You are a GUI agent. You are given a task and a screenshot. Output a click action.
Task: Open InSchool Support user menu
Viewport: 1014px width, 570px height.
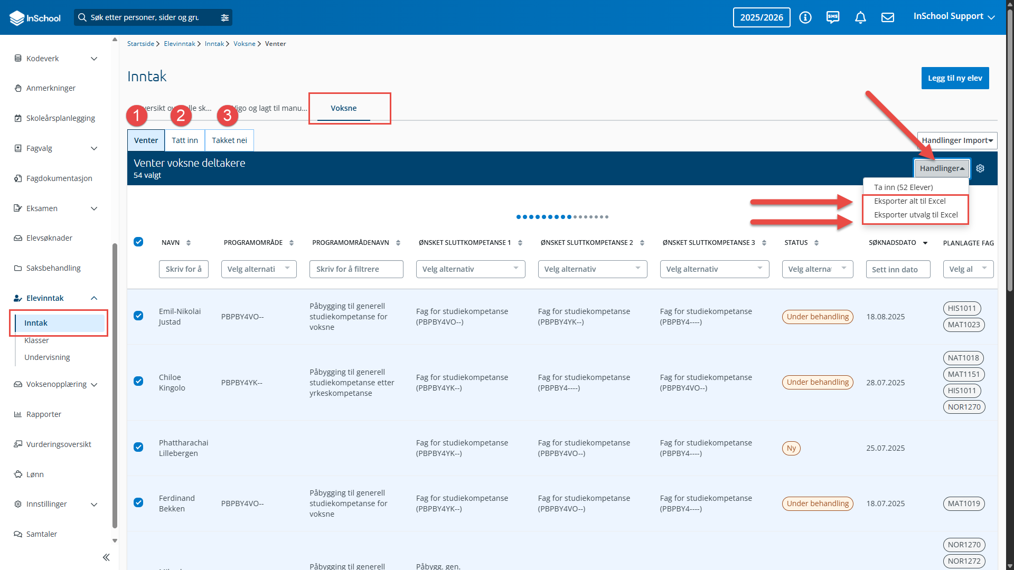[954, 16]
